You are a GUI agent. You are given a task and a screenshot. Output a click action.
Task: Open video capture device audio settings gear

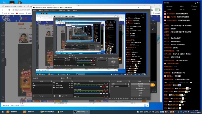(x=107, y=93)
